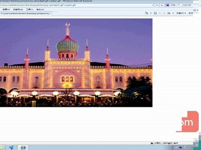Select the tab showing the photos file path

[26, 13]
